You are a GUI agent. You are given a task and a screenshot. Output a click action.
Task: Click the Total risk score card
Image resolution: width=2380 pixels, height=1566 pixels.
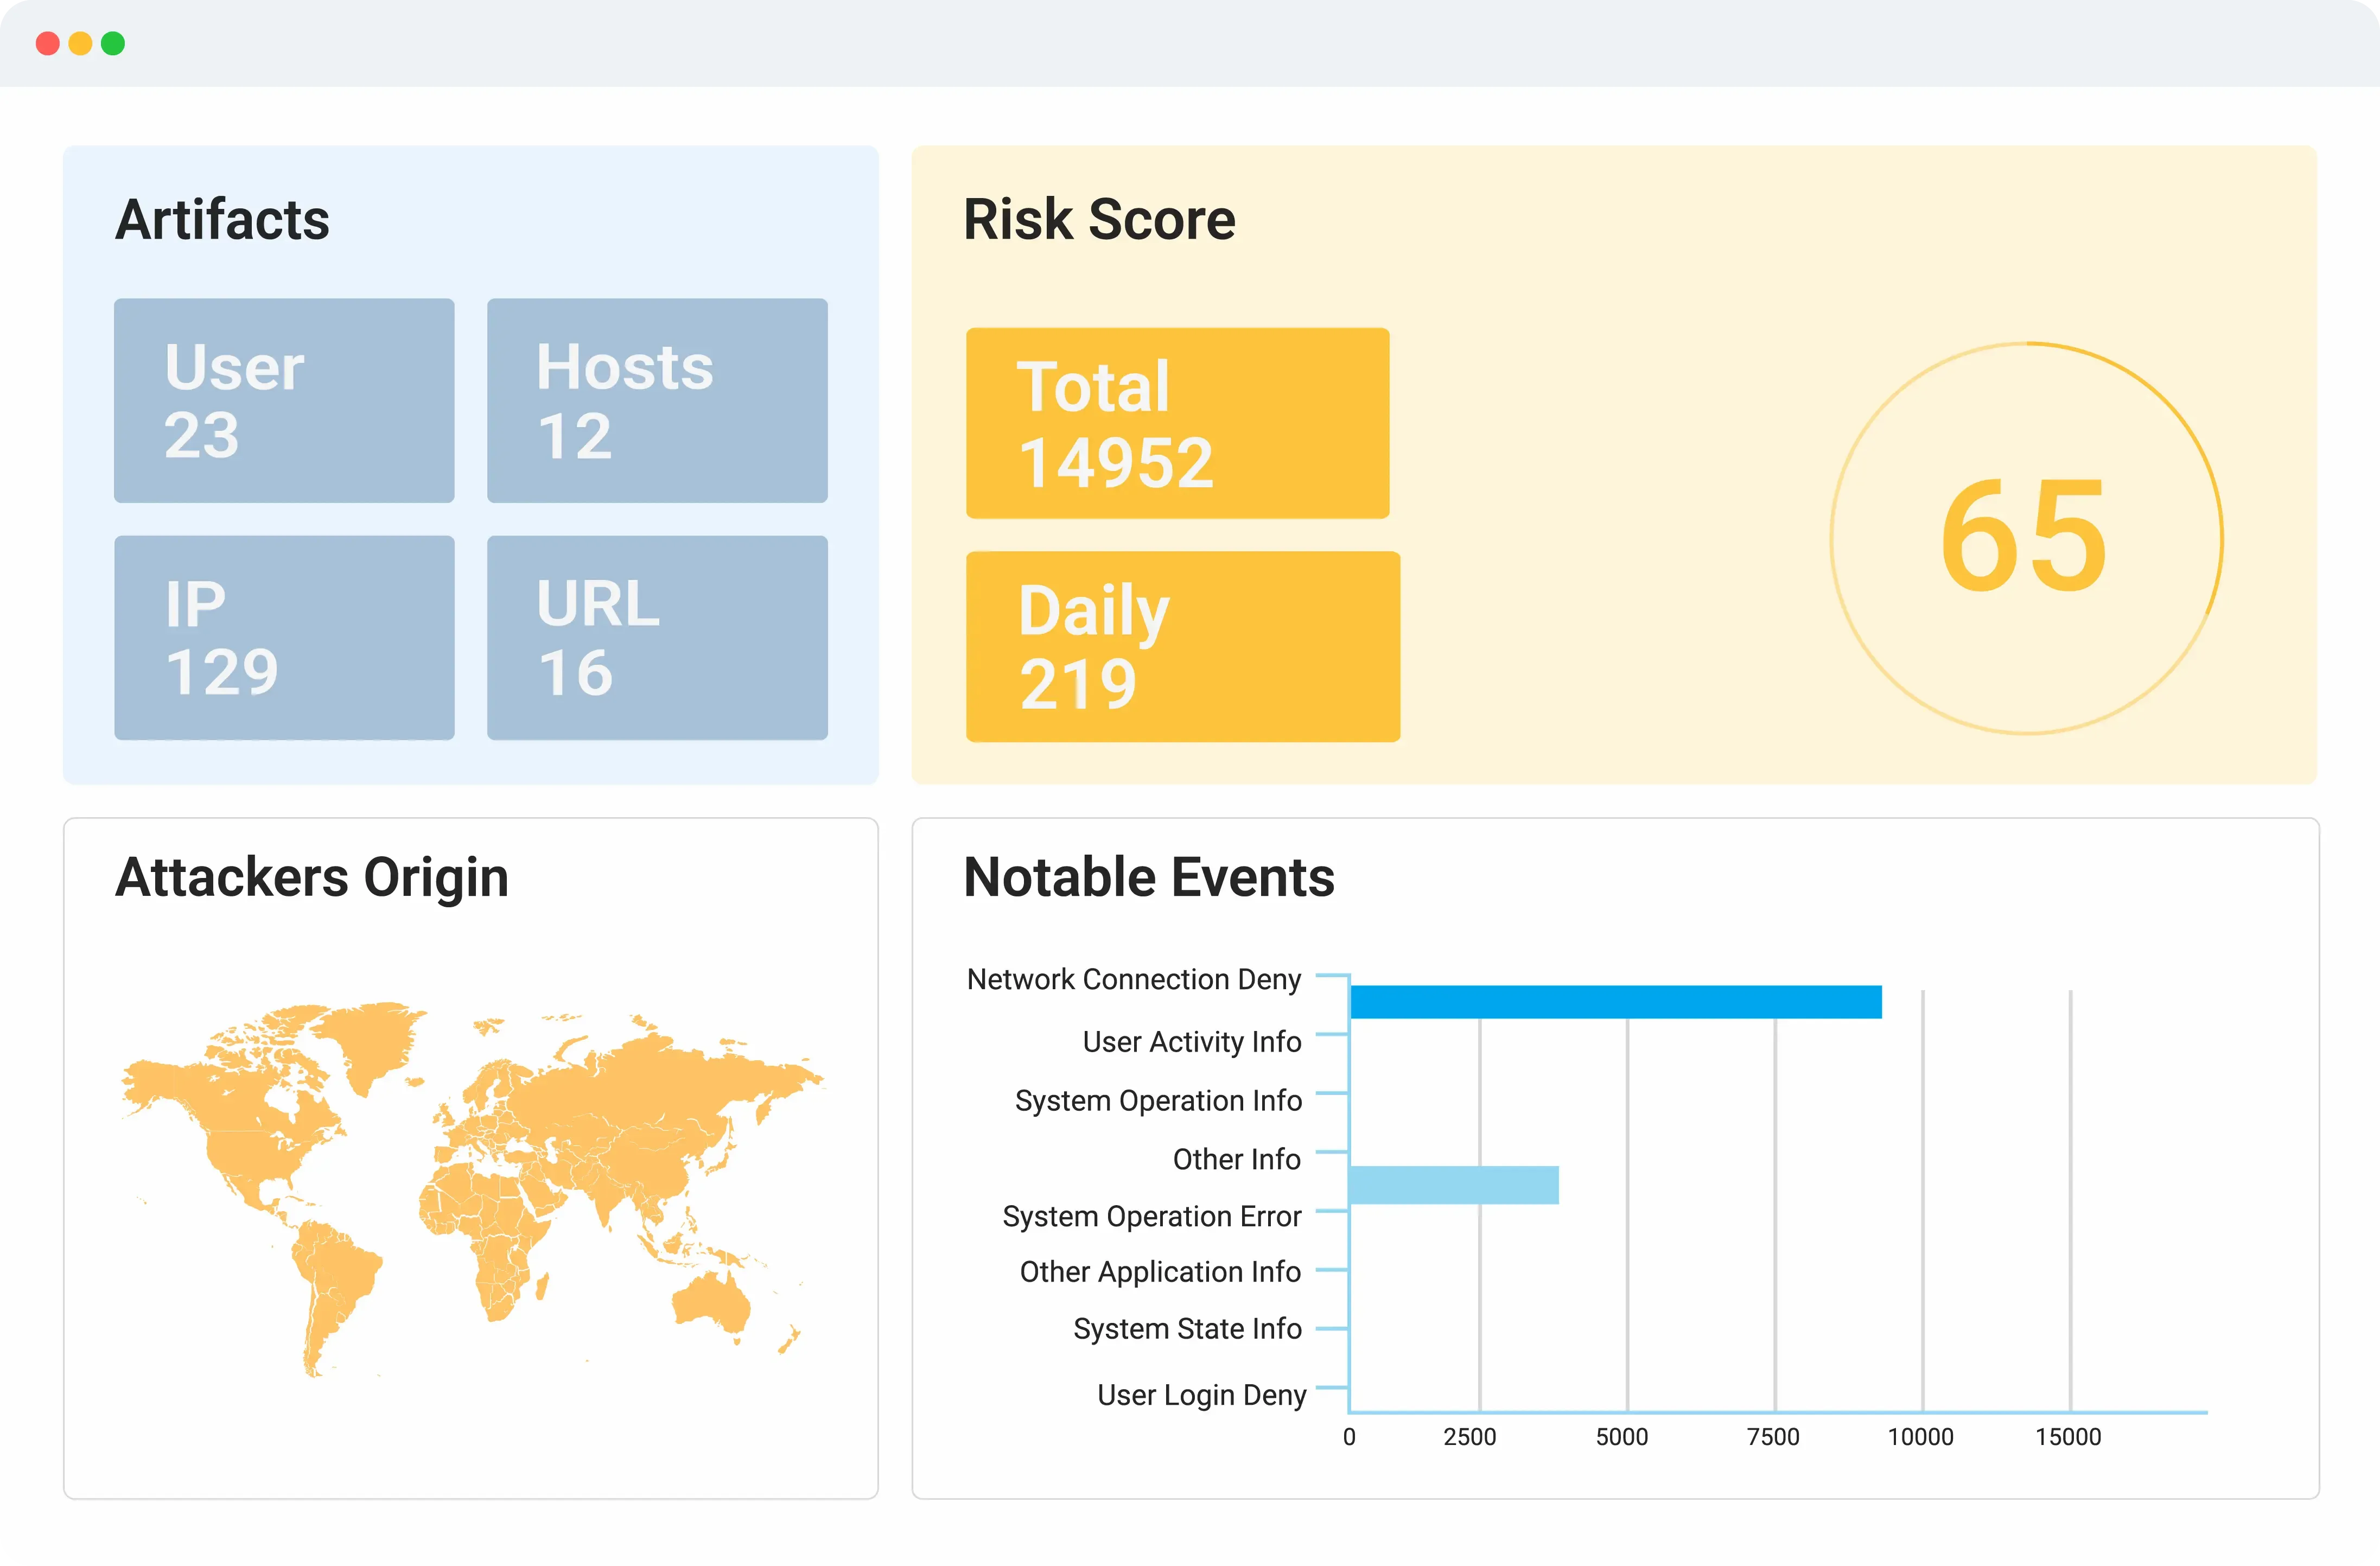click(x=1178, y=424)
